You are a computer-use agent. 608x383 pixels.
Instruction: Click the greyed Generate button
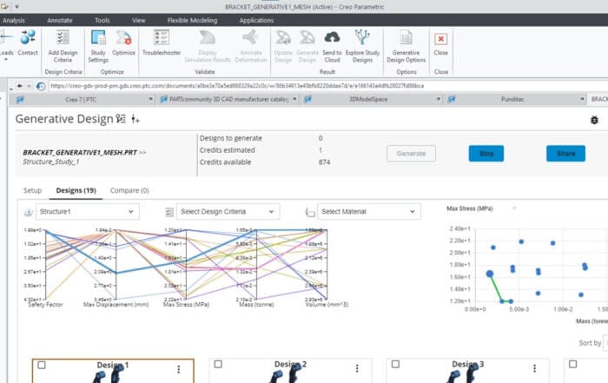point(411,154)
